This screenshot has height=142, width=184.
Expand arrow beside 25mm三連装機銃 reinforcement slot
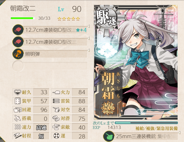pos(179,133)
